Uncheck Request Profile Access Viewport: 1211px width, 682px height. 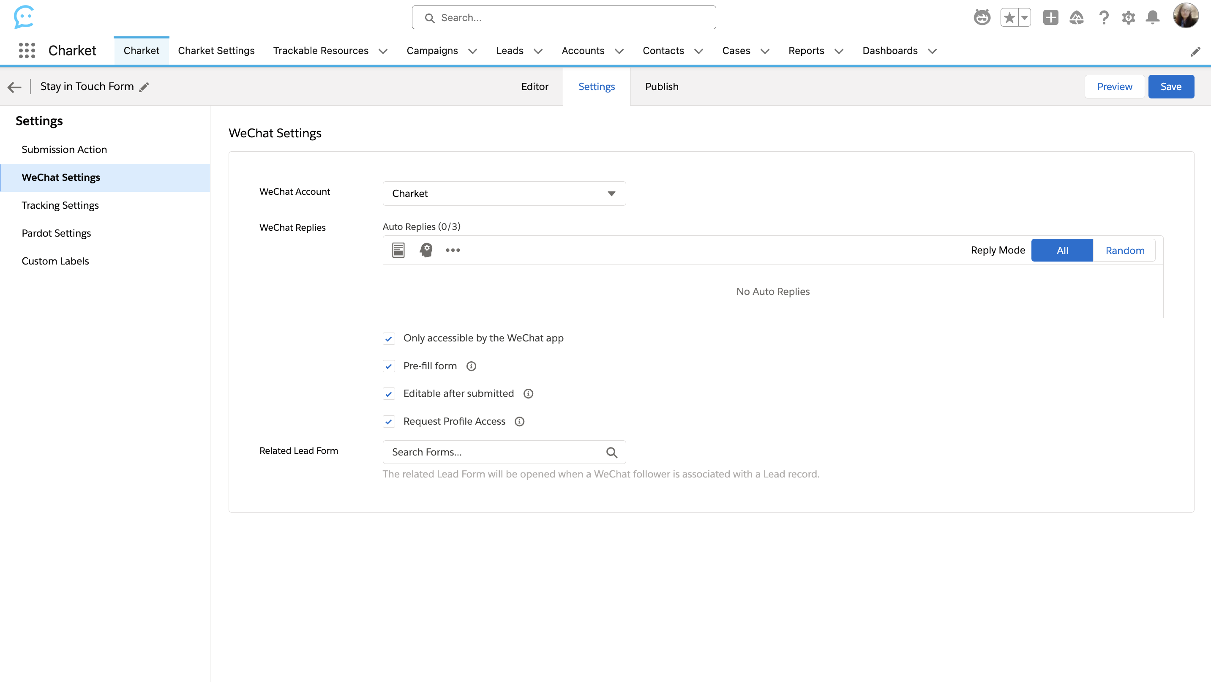[x=389, y=422]
